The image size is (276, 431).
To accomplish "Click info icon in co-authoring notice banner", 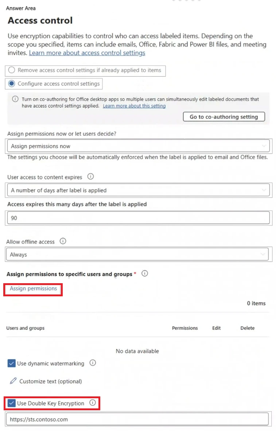I will click(x=15, y=99).
